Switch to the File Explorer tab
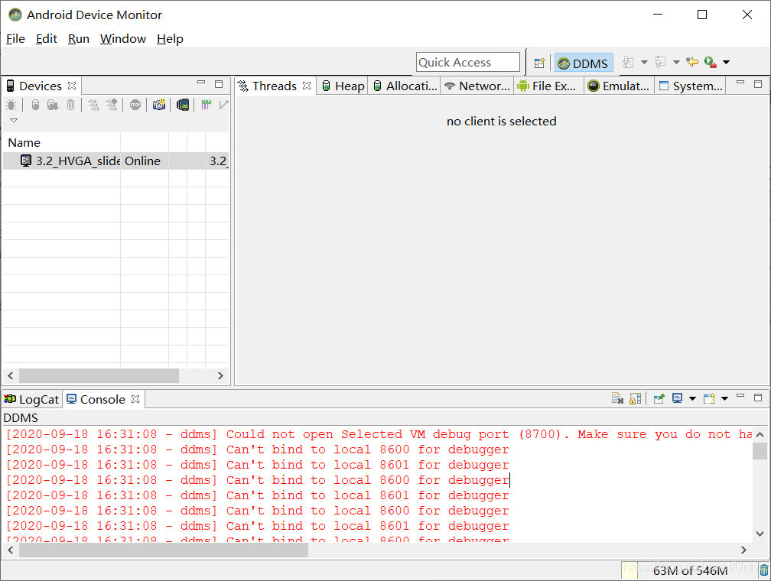The height and width of the screenshot is (581, 771). tap(547, 86)
